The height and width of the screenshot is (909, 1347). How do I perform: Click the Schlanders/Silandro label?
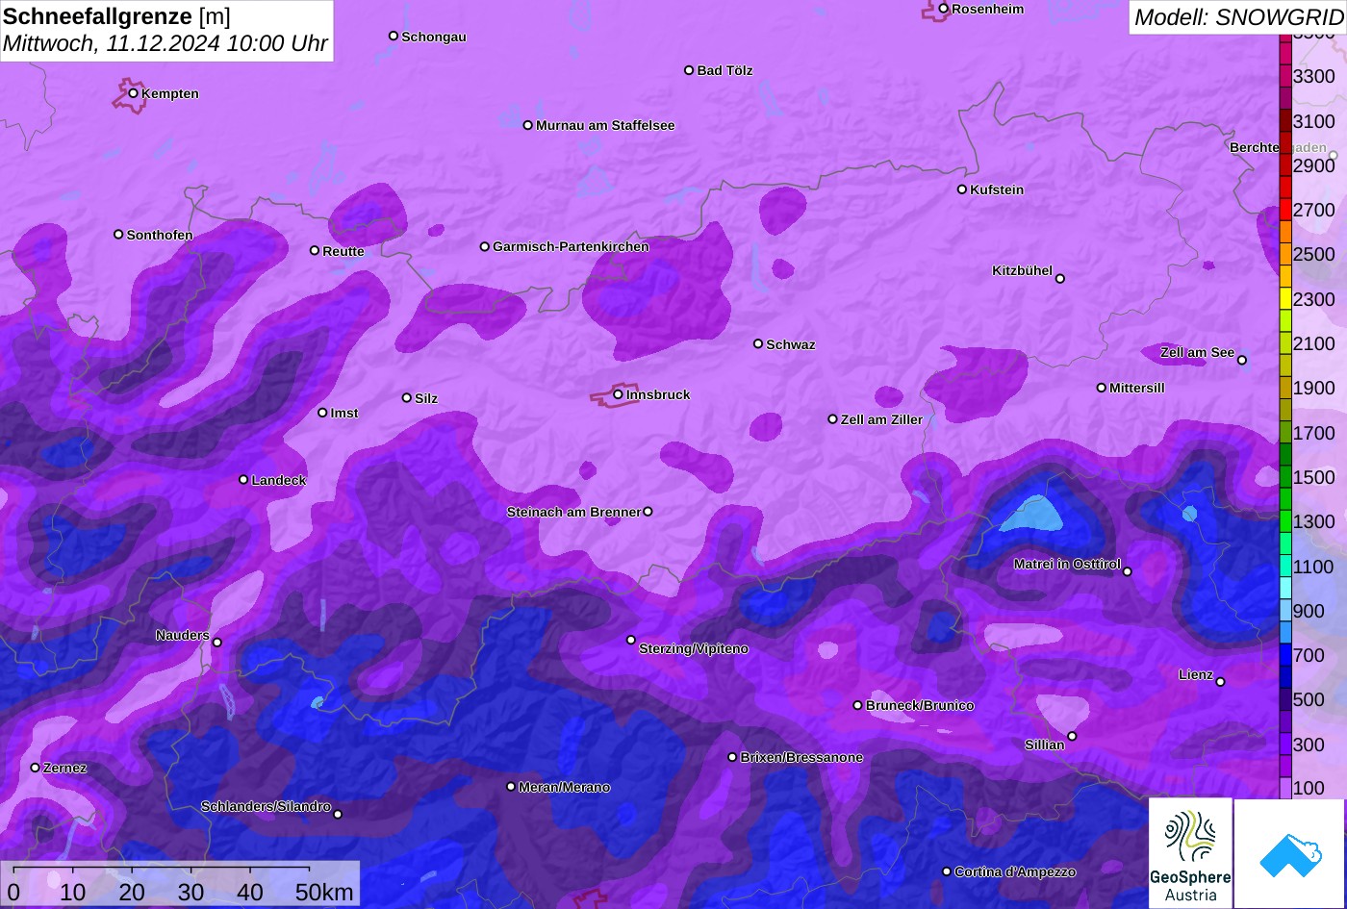pos(266,806)
